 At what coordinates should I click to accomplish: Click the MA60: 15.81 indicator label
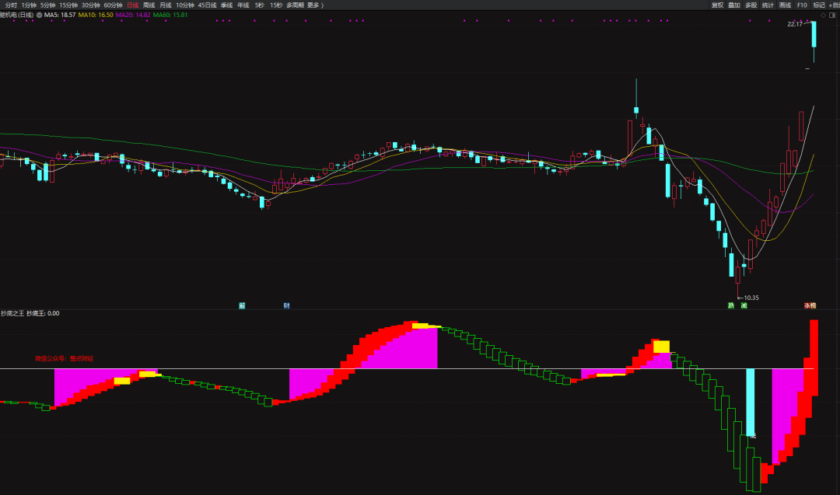(170, 15)
